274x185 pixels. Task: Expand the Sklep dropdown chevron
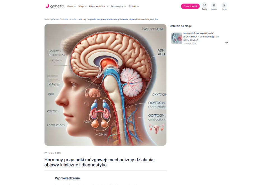86,6
